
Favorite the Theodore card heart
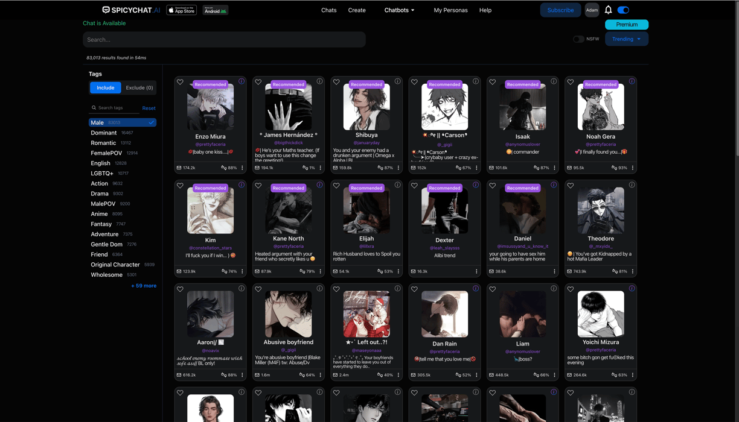click(x=571, y=186)
